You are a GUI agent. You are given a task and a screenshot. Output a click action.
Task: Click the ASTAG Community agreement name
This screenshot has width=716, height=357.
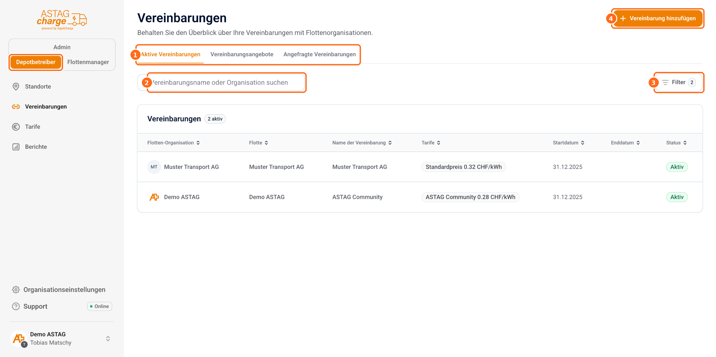357,197
